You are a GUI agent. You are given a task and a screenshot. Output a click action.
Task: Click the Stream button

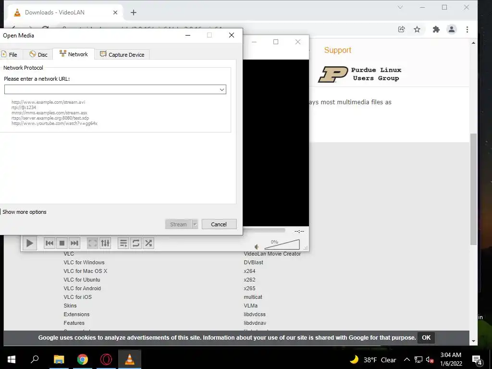178,224
